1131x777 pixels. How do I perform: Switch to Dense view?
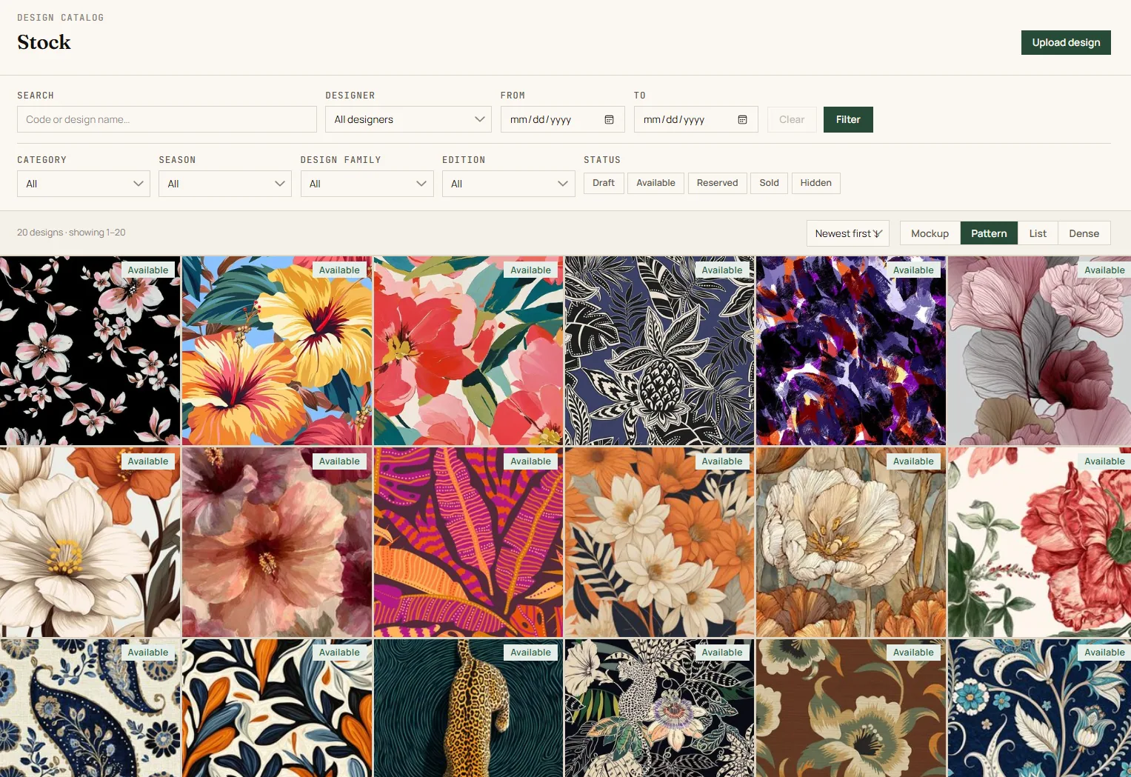click(x=1084, y=233)
